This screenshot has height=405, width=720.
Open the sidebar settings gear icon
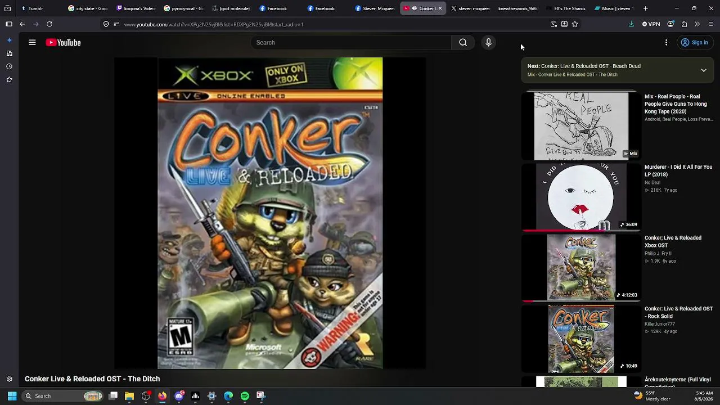click(x=9, y=379)
